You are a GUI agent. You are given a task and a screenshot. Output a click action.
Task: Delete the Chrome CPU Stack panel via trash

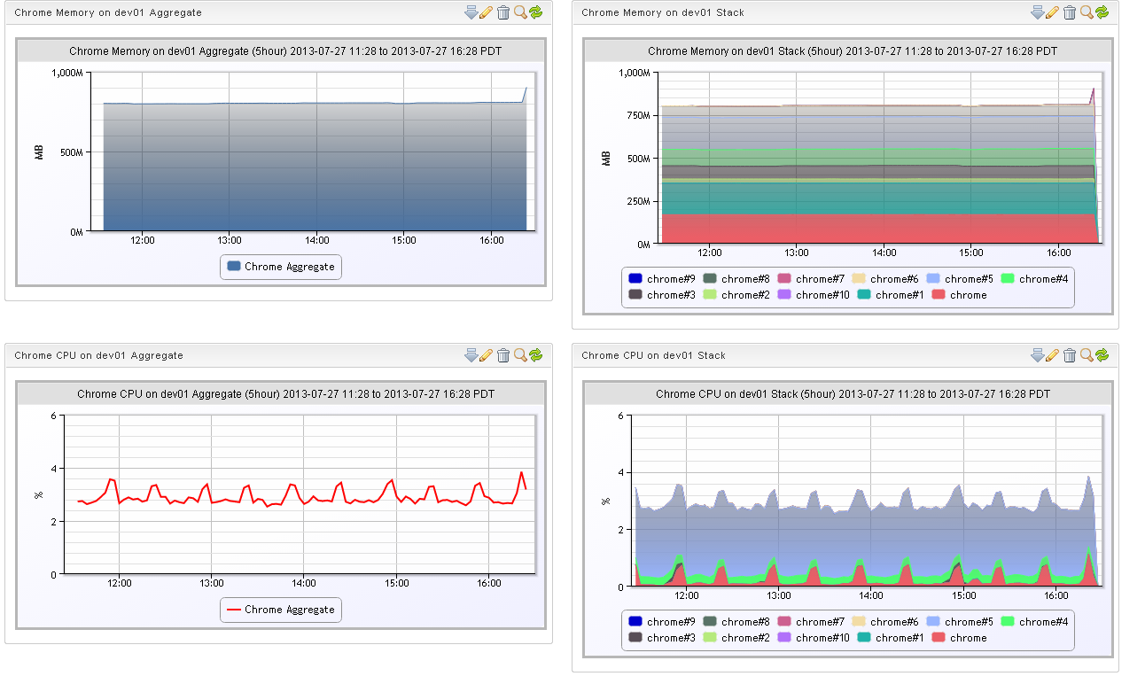tap(1070, 354)
